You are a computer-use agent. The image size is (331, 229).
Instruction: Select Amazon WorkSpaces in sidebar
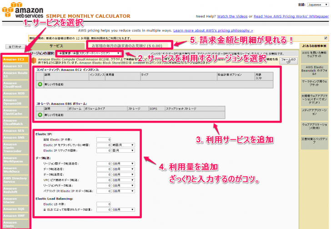tap(15, 159)
